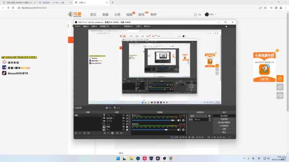289x162 pixels.
Task: Open File menu in OBS
Action: (78, 26)
